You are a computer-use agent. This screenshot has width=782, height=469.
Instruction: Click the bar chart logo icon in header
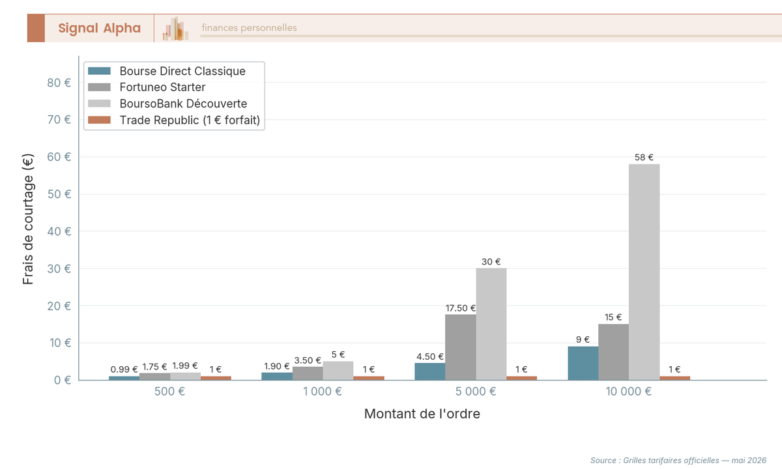(x=176, y=29)
